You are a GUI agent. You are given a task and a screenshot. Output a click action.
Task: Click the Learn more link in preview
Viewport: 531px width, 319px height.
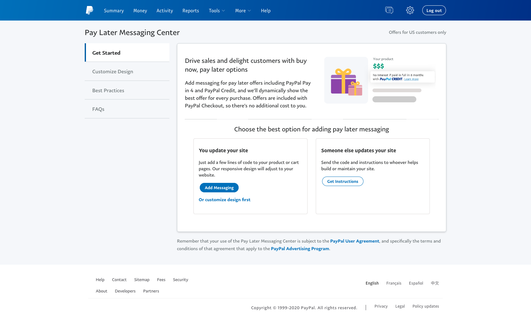tap(411, 79)
